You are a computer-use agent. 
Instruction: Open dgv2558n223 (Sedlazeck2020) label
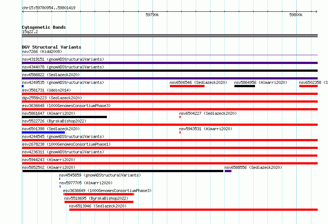52,98
